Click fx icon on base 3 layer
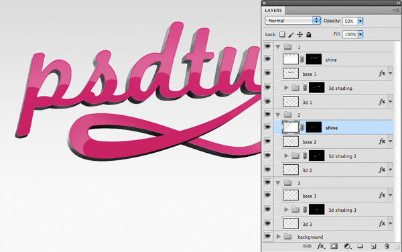The image size is (402, 252). click(x=382, y=195)
